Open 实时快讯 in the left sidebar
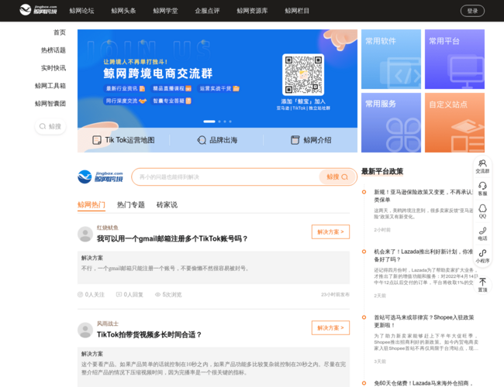The image size is (504, 387). click(54, 68)
